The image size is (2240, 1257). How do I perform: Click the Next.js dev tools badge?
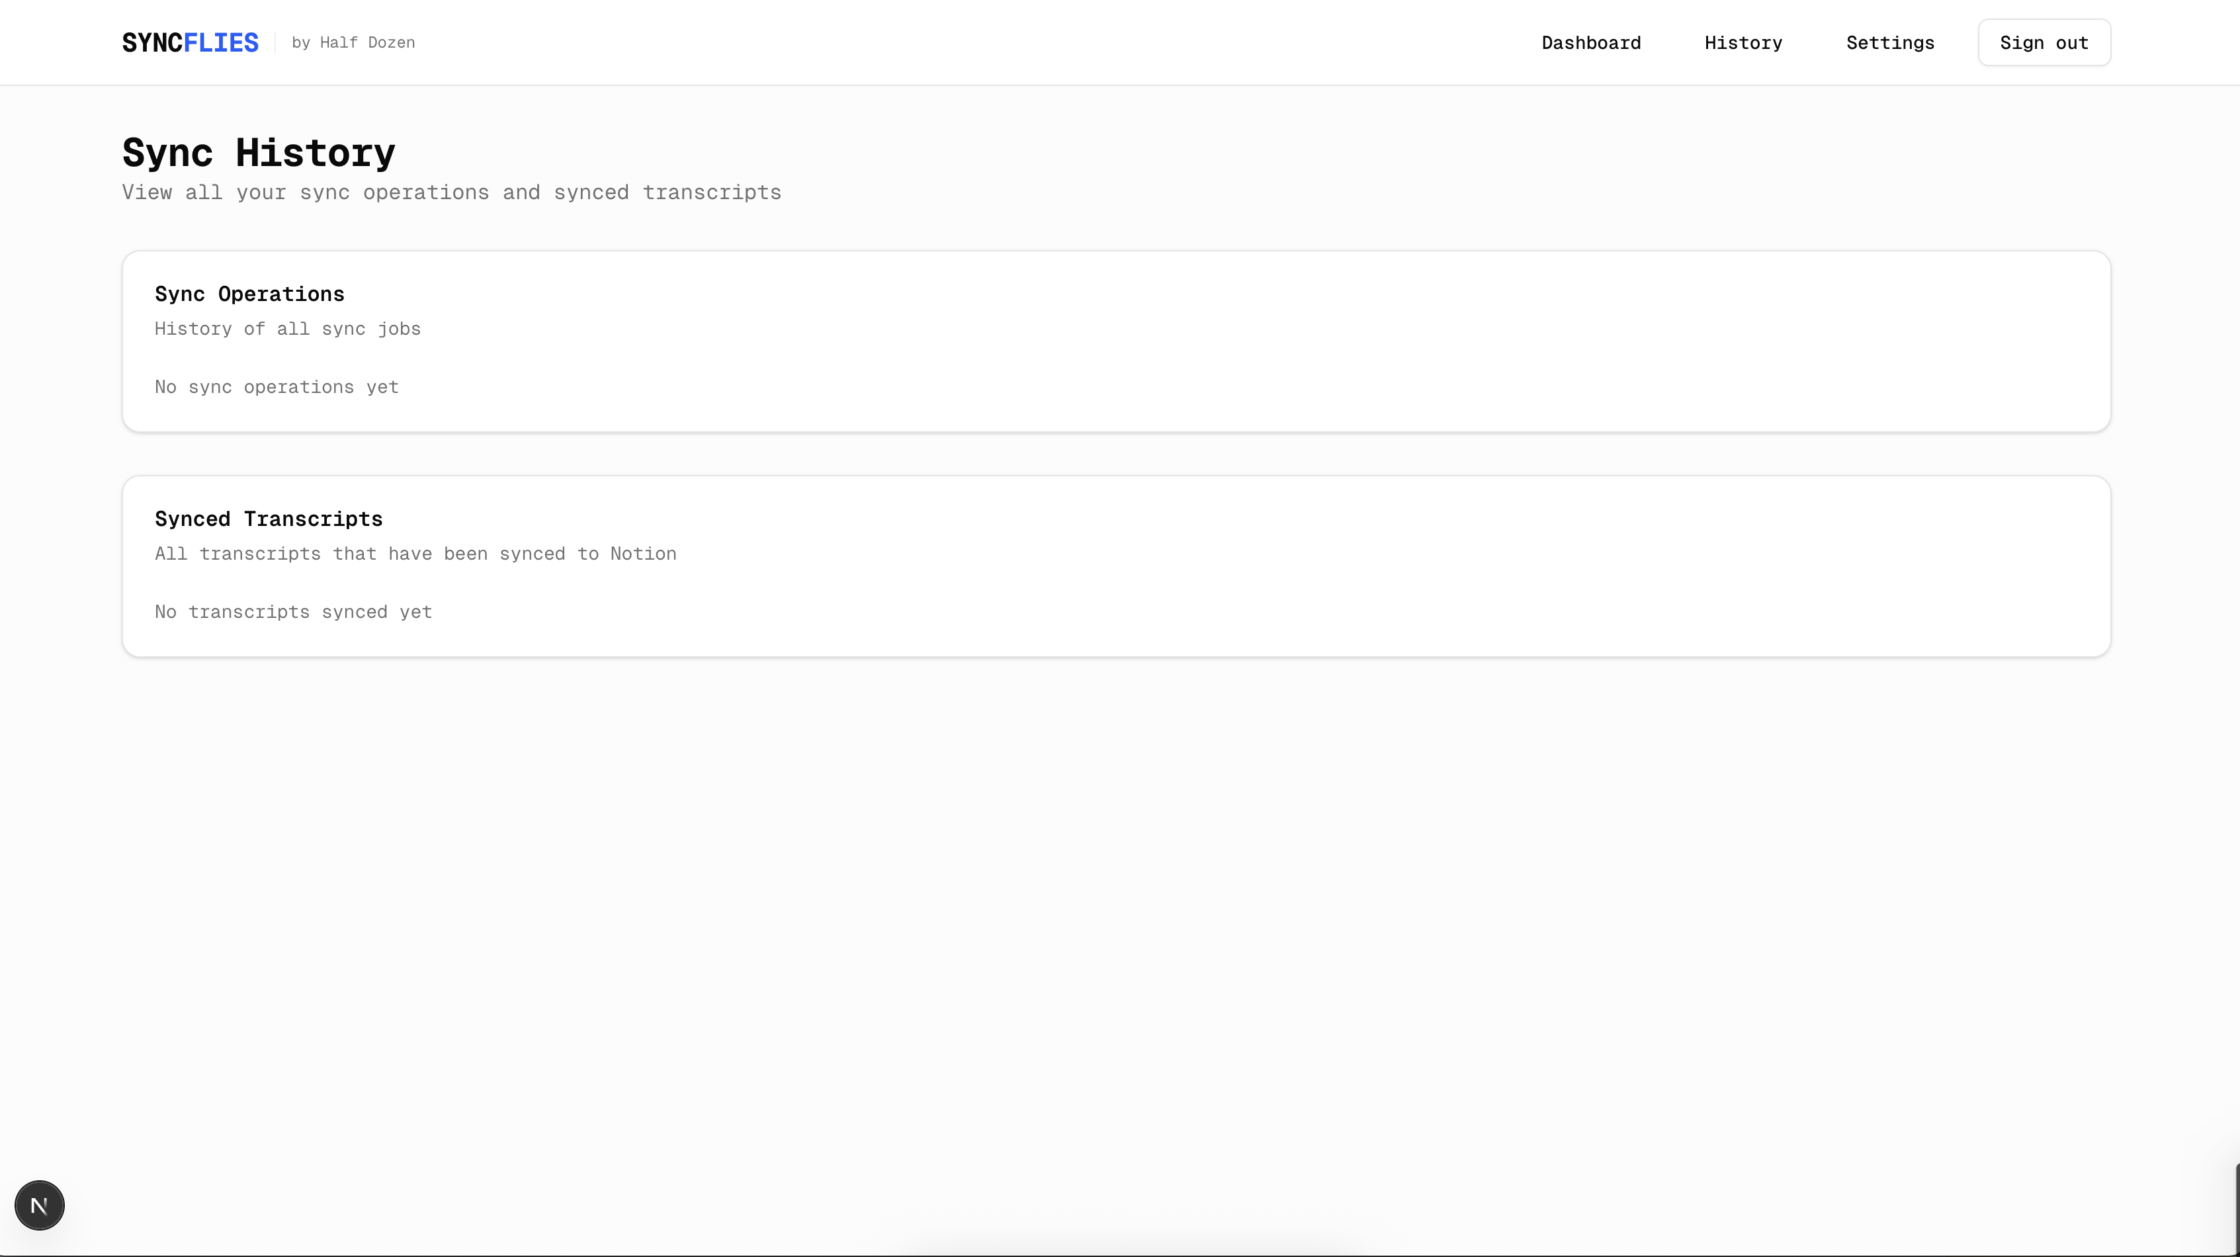pyautogui.click(x=39, y=1205)
